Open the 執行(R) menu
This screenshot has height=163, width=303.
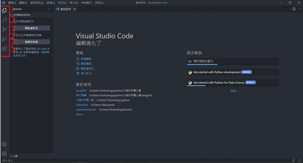click(x=74, y=3)
